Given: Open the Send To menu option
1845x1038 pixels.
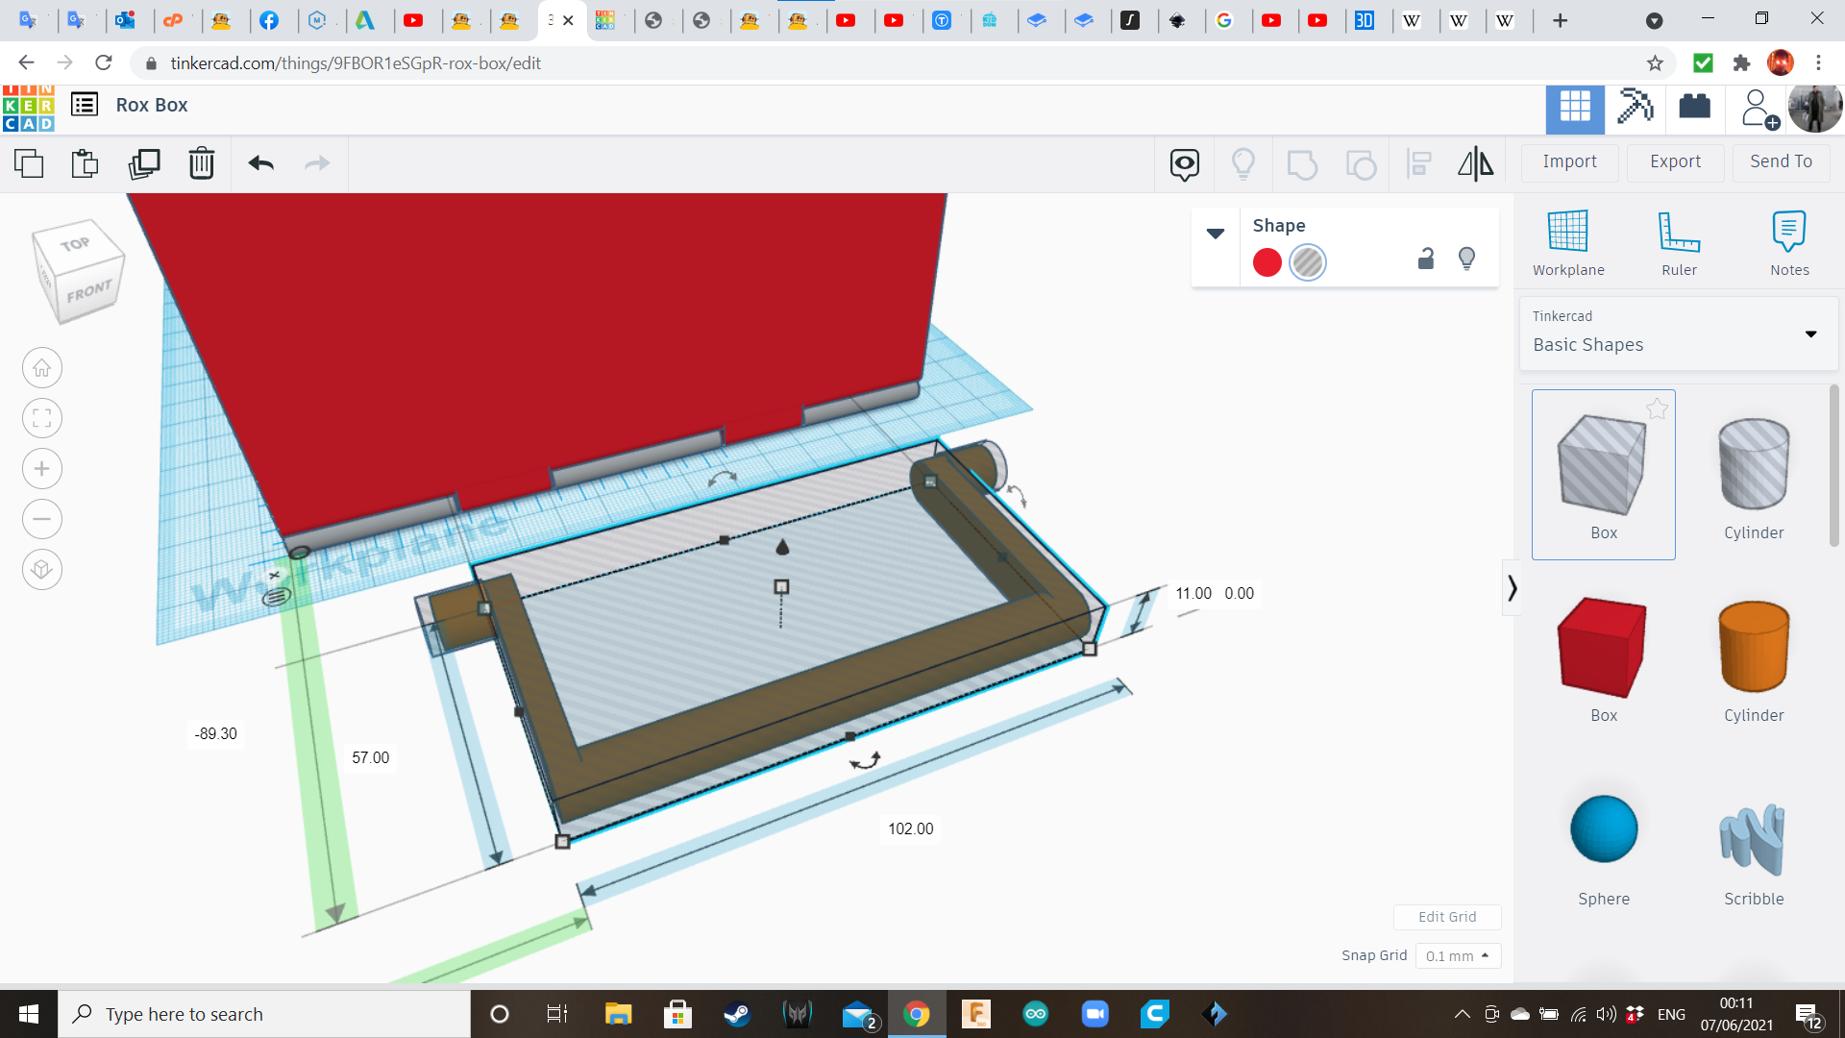Looking at the screenshot, I should tap(1782, 161).
